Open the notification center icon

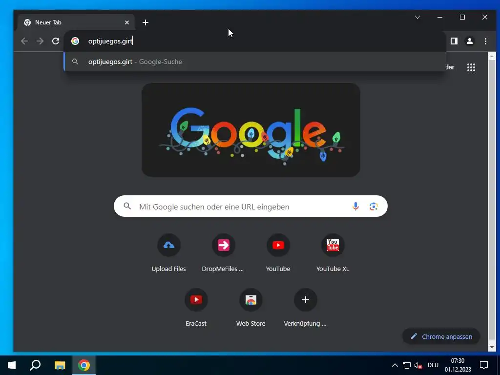click(x=484, y=365)
